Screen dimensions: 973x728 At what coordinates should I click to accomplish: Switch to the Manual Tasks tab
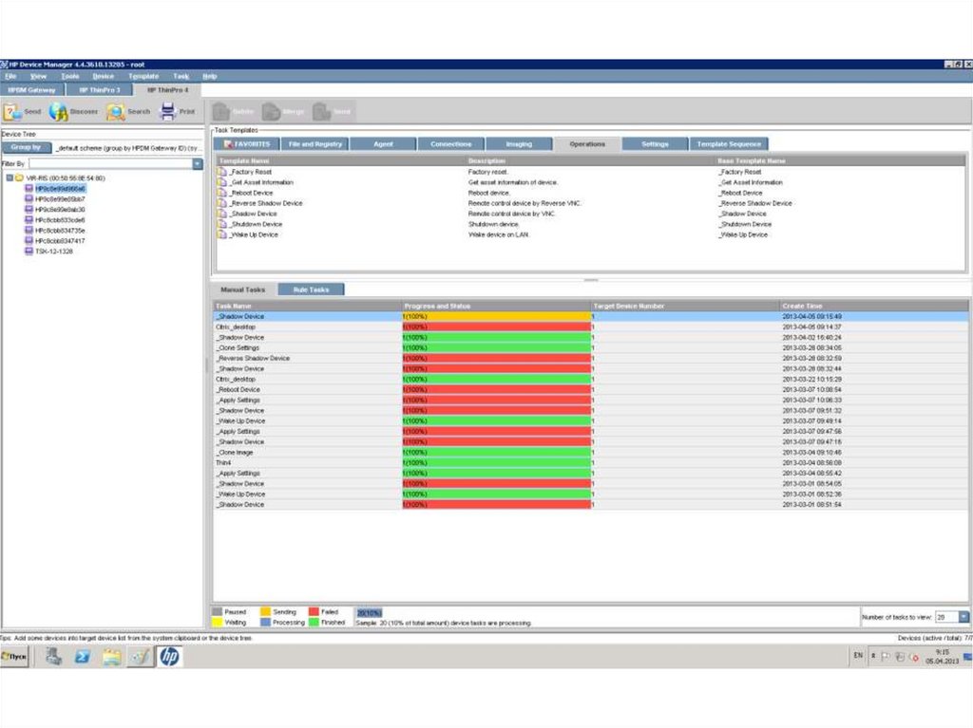click(x=242, y=289)
